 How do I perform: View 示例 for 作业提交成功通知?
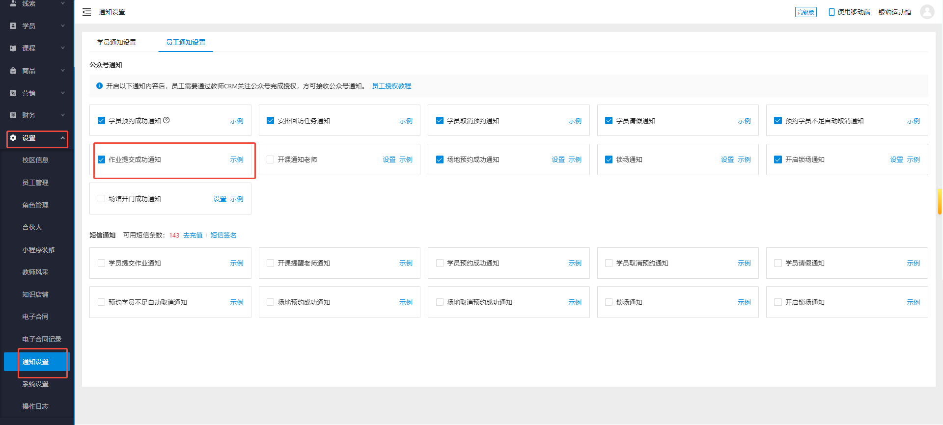tap(237, 159)
